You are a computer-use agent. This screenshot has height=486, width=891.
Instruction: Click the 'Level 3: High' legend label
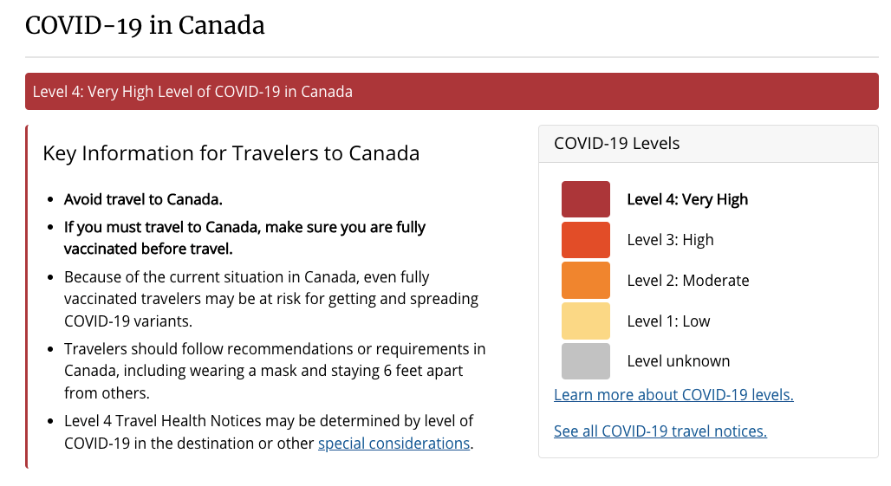pos(670,240)
